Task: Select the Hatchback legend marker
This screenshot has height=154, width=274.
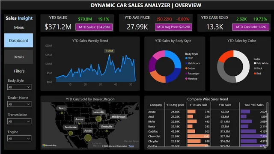Action: [x=186, y=63]
